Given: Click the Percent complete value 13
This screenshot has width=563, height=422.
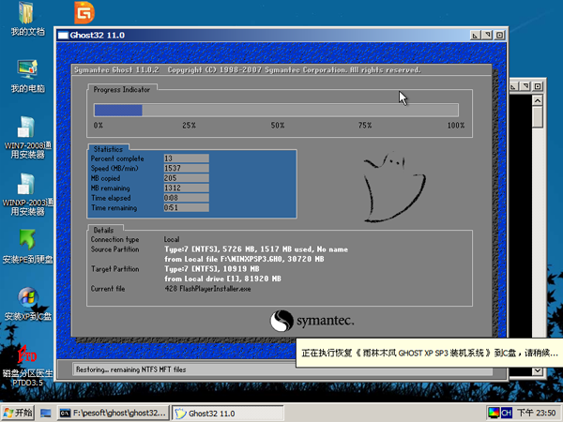Looking at the screenshot, I should pyautogui.click(x=186, y=158).
